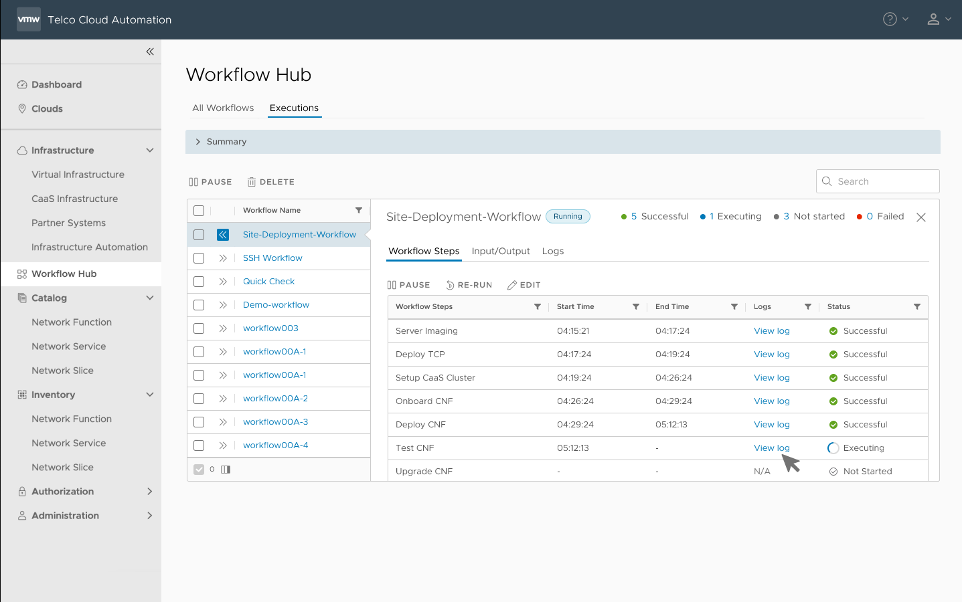Click the column toggle icon below workflow list
Image resolution: width=962 pixels, height=602 pixels.
point(226,470)
